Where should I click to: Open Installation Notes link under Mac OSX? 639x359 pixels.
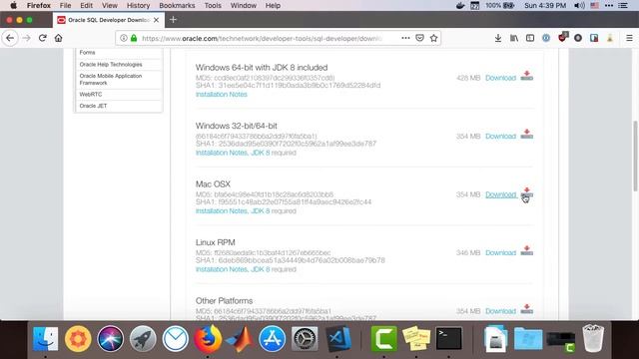click(x=222, y=210)
